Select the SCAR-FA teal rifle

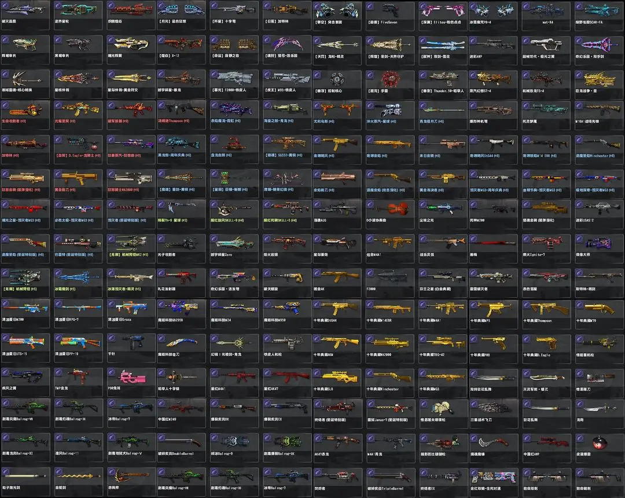600,15
